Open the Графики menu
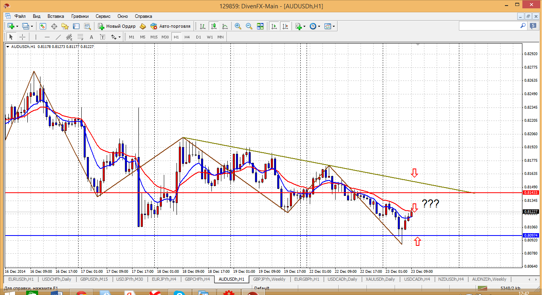This screenshot has height=295, width=543. tap(80, 16)
